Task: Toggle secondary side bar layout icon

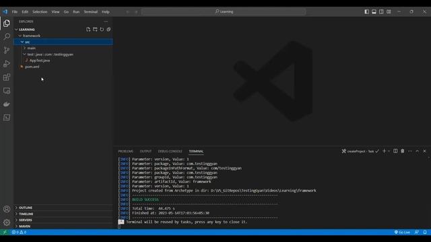Action: tap(381, 11)
